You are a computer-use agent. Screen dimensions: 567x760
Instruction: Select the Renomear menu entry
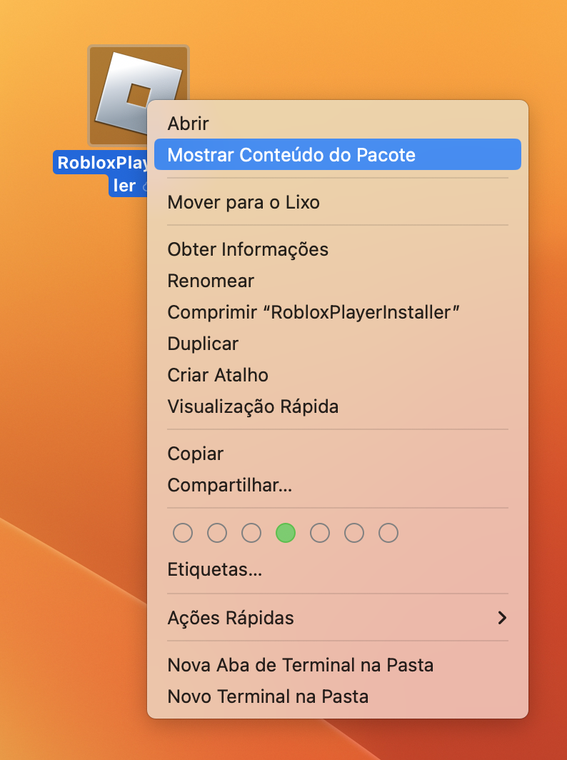pos(337,281)
